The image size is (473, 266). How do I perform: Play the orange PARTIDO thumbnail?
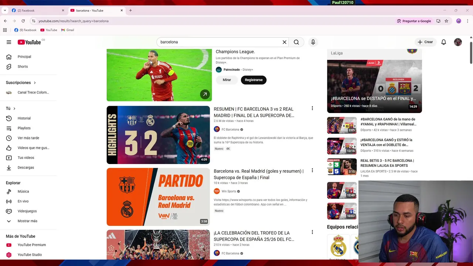point(158,197)
